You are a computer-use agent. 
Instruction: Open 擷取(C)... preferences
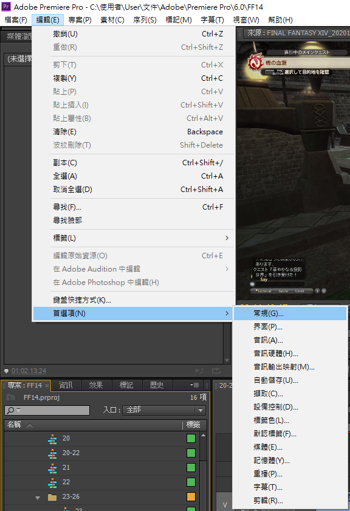pos(290,394)
